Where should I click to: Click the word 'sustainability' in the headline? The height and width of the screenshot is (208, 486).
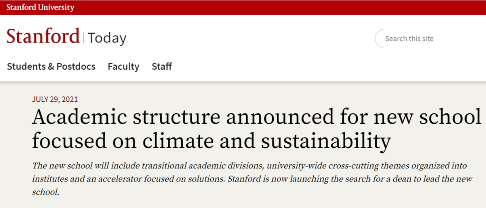pyautogui.click(x=325, y=141)
